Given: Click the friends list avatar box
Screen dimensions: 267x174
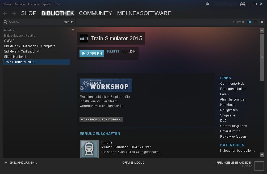Looking at the screenshot, I should [259, 166].
